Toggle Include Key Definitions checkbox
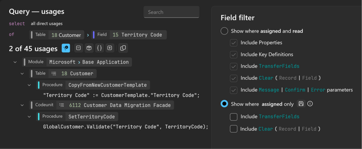362x149 pixels. point(234,54)
